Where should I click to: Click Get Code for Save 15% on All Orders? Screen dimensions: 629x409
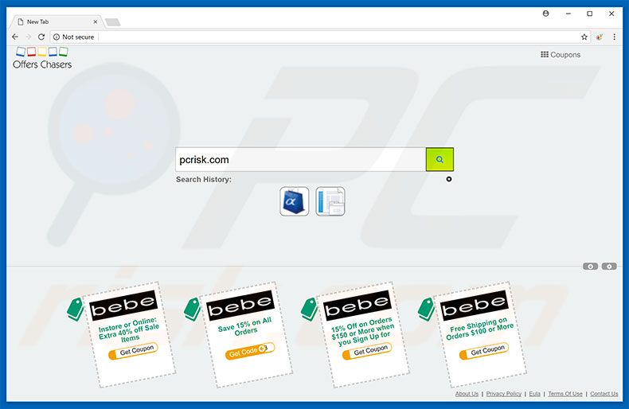[250, 351]
